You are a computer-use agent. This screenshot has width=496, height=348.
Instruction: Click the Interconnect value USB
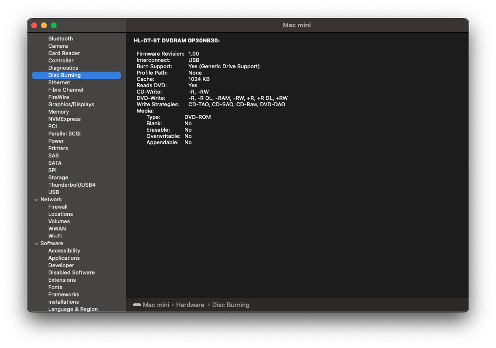194,60
